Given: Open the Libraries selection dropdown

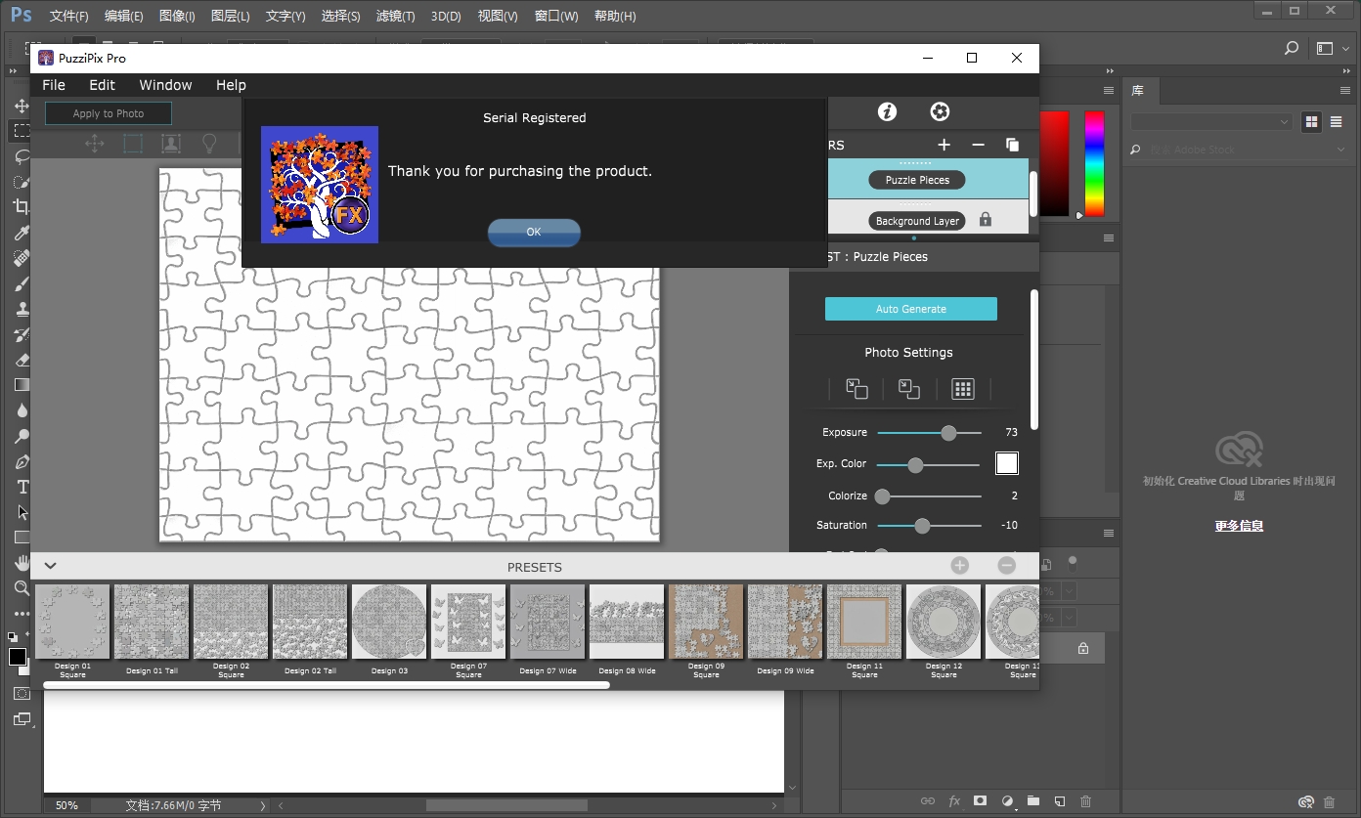Looking at the screenshot, I should (x=1211, y=122).
